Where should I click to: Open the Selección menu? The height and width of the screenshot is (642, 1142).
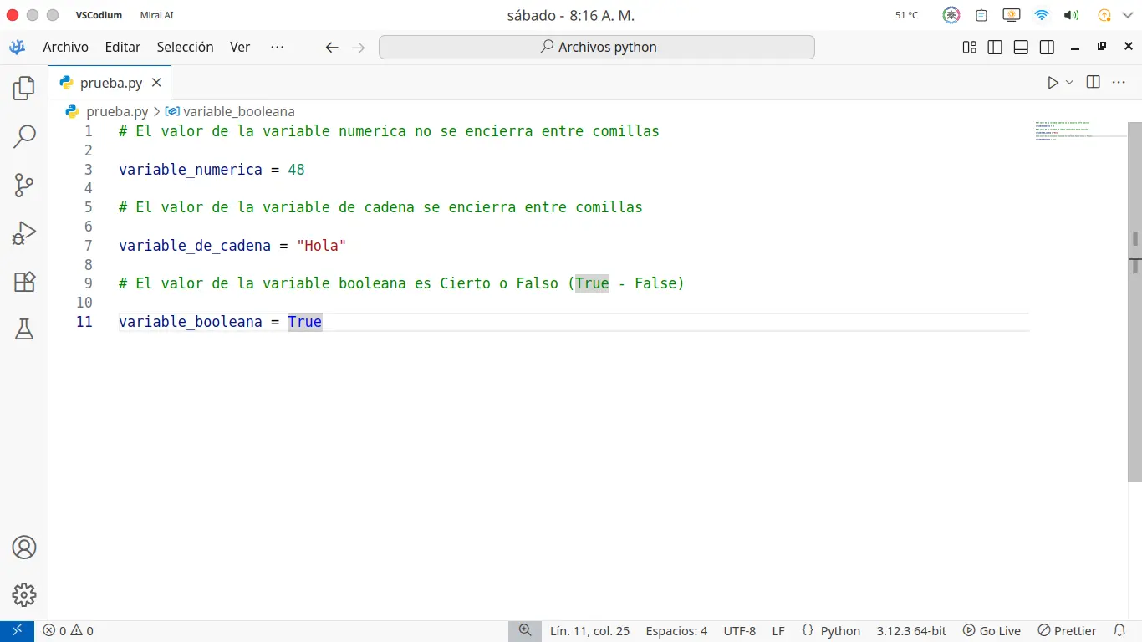click(186, 48)
